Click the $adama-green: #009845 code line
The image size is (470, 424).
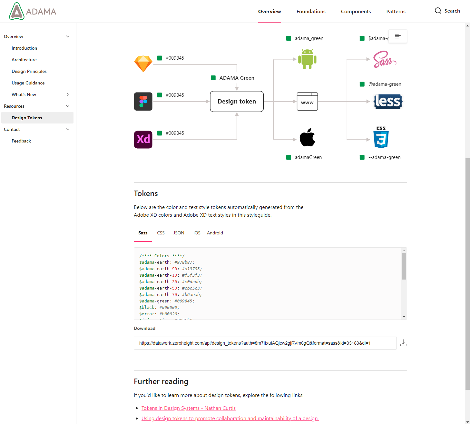click(x=167, y=301)
